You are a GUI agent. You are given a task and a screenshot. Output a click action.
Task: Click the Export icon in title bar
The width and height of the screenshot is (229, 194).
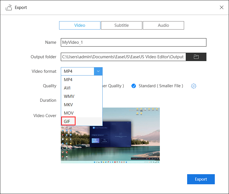point(9,8)
